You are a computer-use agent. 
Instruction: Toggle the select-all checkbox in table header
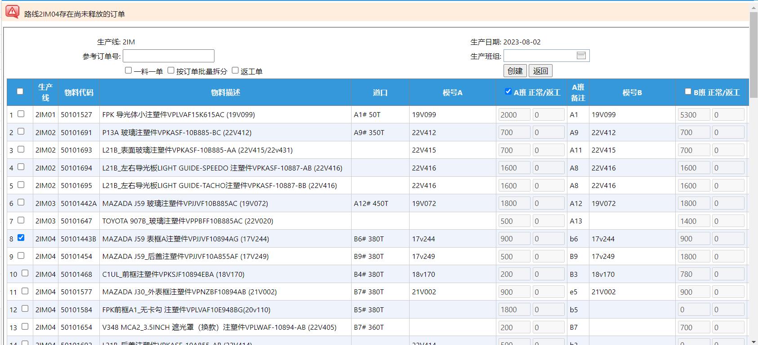tap(20, 92)
